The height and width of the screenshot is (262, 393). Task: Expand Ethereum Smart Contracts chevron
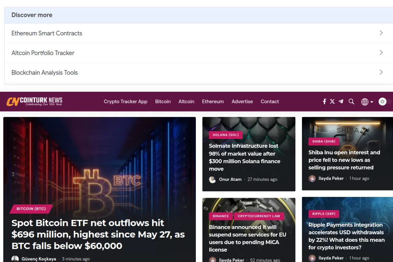[x=381, y=33]
